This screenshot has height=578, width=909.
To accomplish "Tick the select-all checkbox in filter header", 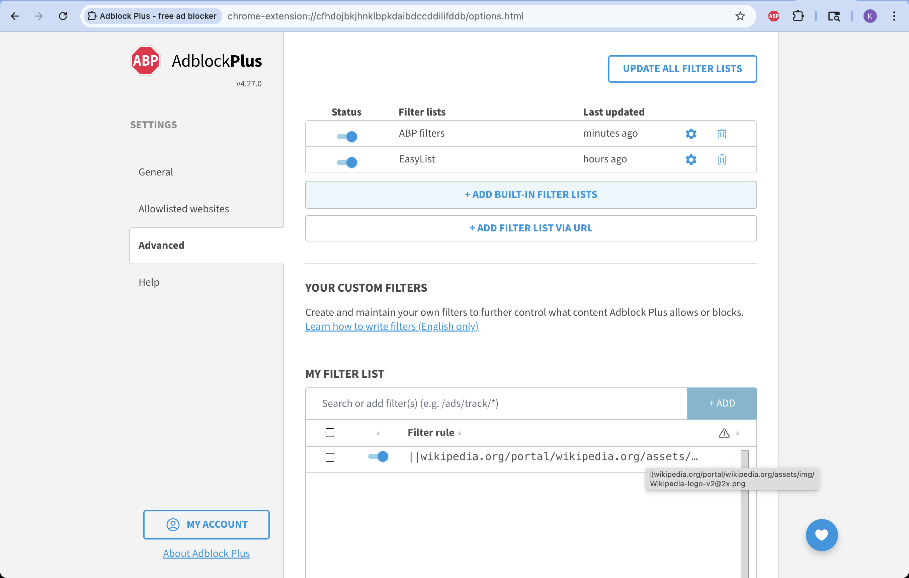I will tap(330, 433).
